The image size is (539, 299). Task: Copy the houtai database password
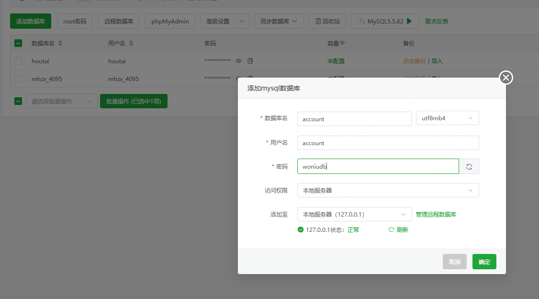249,61
